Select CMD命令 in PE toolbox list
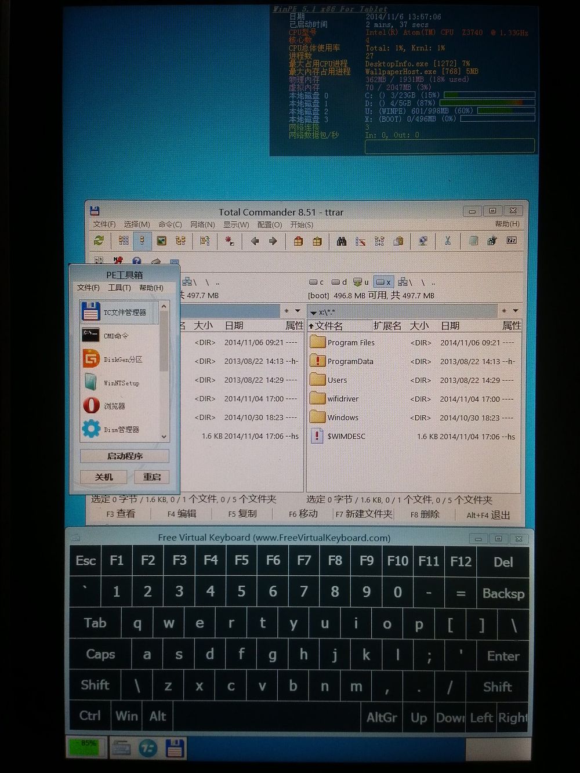 click(x=119, y=335)
